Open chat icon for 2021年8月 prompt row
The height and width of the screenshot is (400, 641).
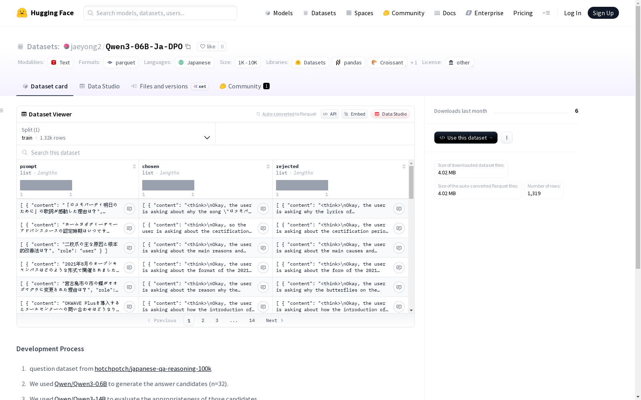pyautogui.click(x=129, y=268)
